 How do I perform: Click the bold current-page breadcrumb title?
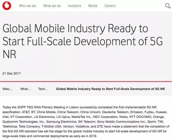pos(110,89)
